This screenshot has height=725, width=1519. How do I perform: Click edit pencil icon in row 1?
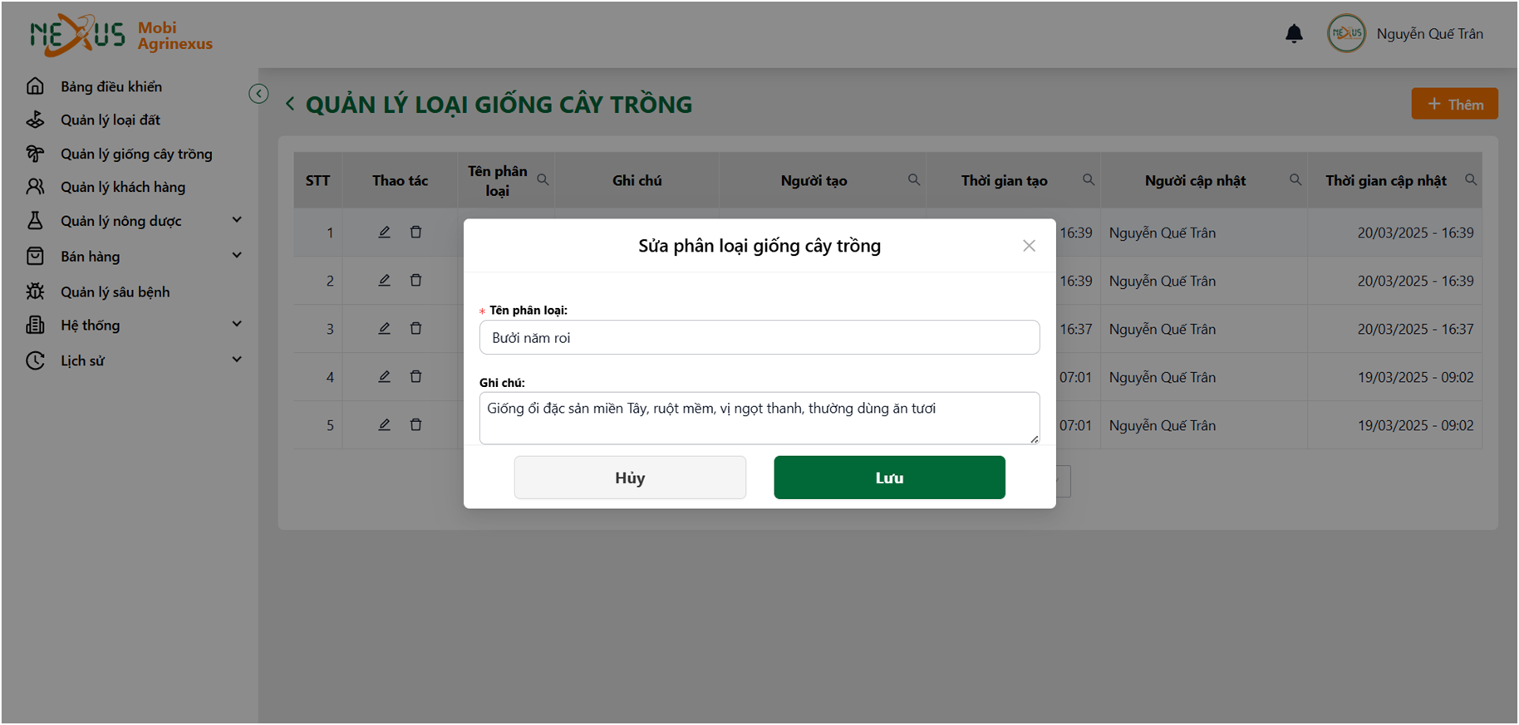(x=384, y=232)
